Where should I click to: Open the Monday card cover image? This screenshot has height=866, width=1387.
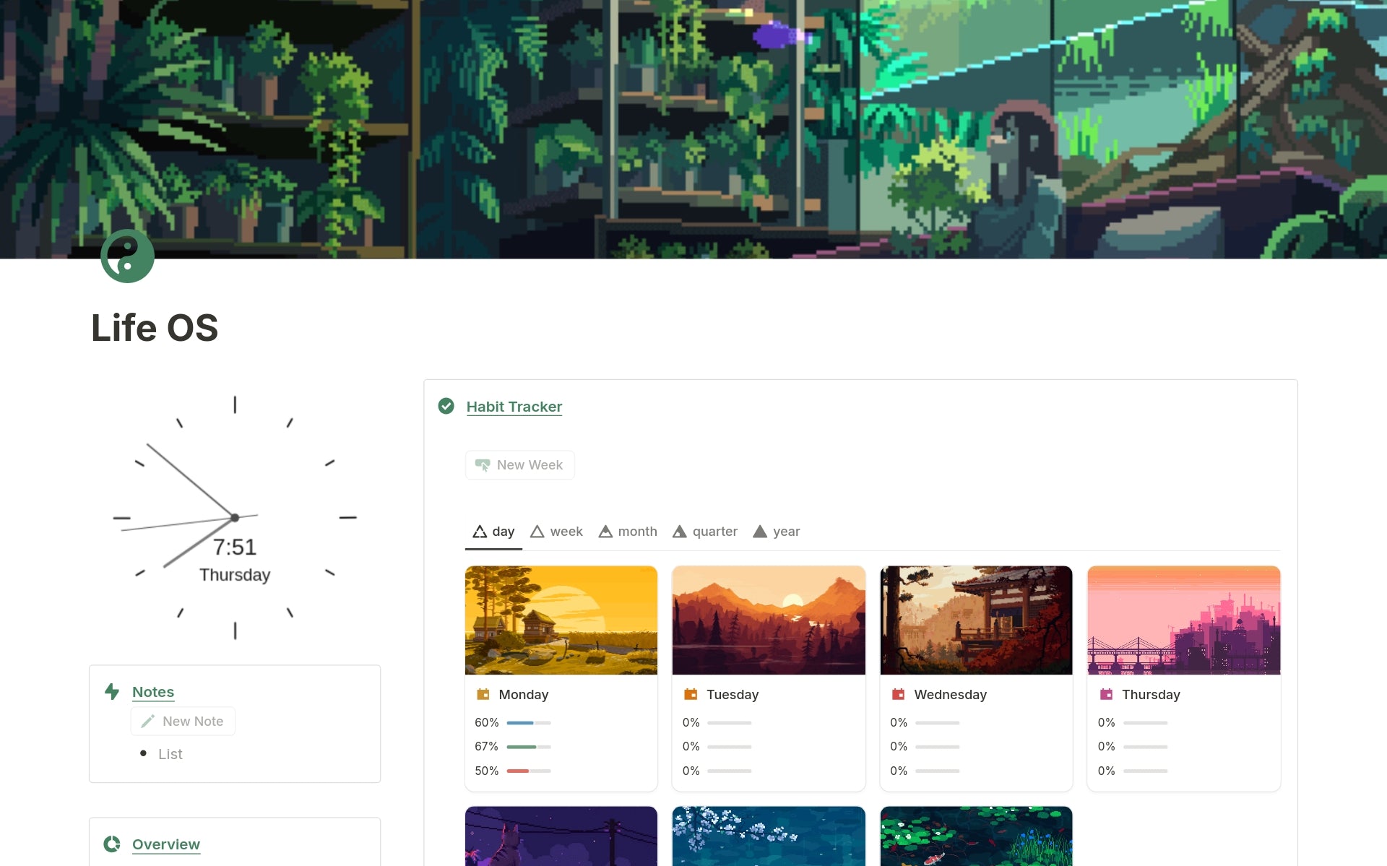[x=561, y=620]
